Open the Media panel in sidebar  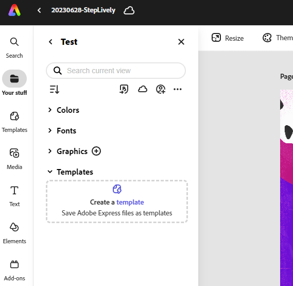tap(14, 159)
